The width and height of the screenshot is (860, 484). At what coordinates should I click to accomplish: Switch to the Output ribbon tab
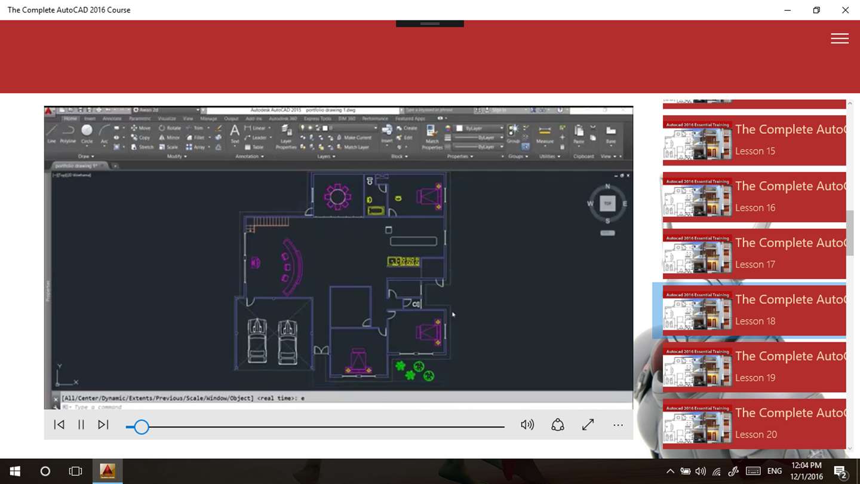coord(231,119)
